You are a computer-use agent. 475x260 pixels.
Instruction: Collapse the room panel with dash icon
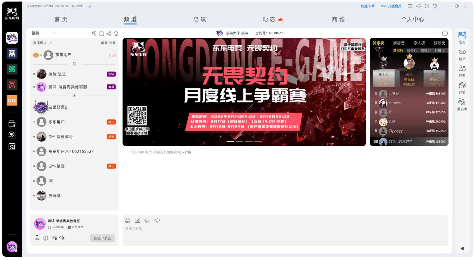(x=436, y=33)
